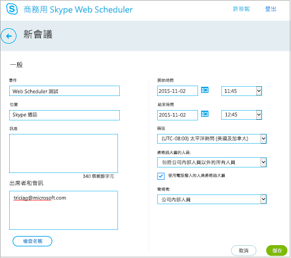Click the start date field 2015-11-02
This screenshot has height=258, width=291.
[x=177, y=91]
